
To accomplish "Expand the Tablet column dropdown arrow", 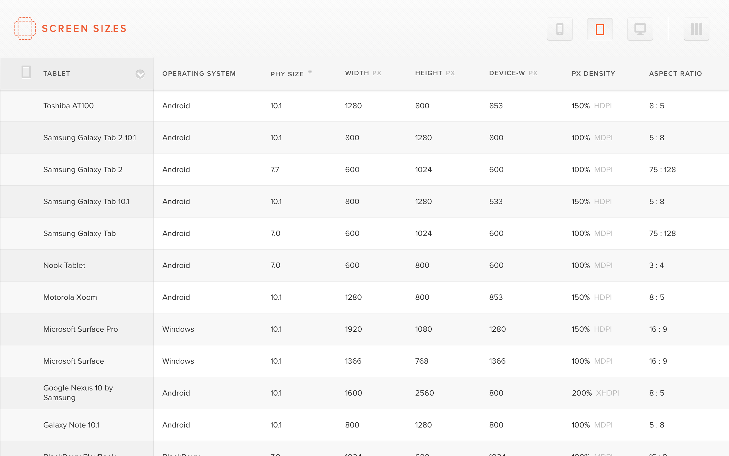I will point(140,74).
